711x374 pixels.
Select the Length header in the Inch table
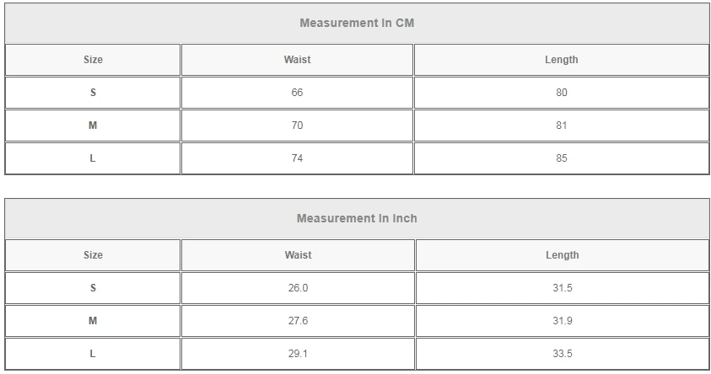pos(563,255)
